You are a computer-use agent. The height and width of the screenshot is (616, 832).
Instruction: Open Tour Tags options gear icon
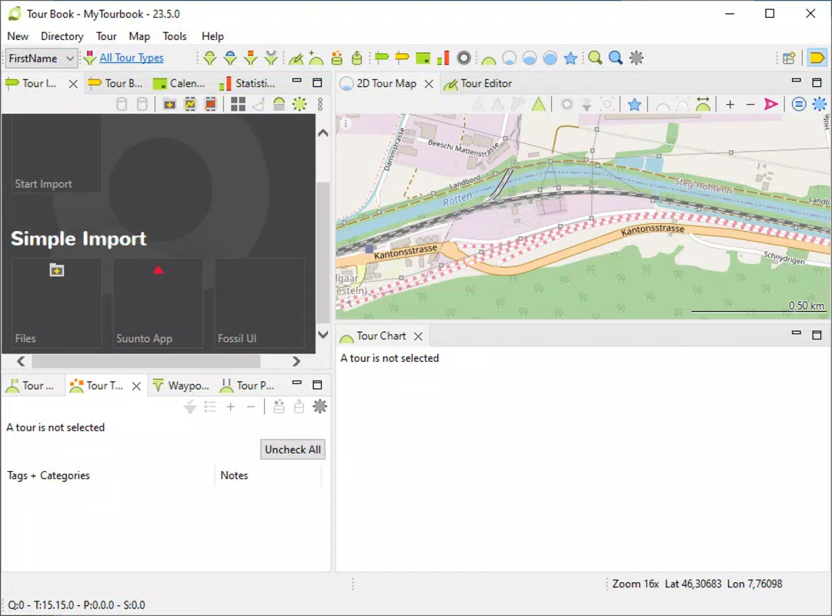(x=320, y=407)
